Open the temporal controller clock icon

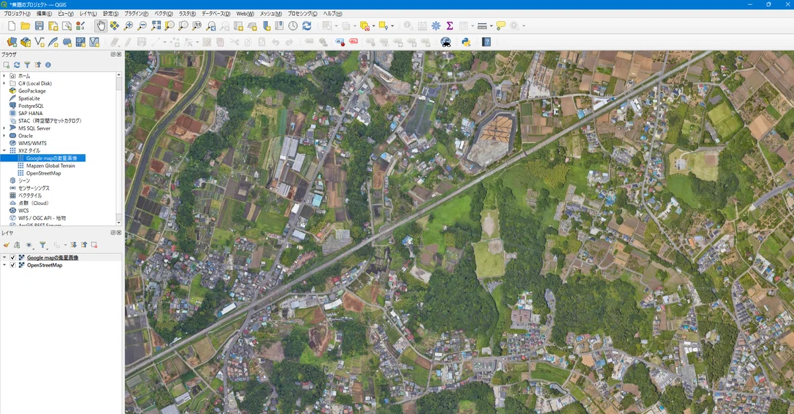point(292,26)
